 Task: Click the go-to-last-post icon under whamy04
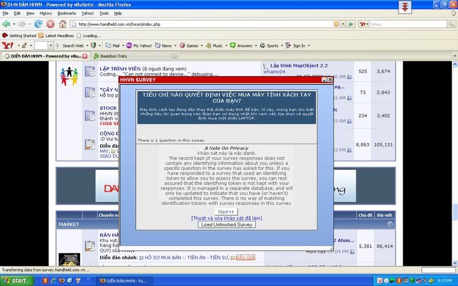[x=349, y=77]
